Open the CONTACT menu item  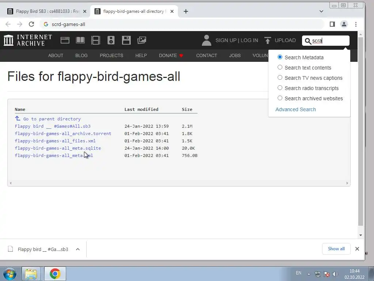(207, 56)
